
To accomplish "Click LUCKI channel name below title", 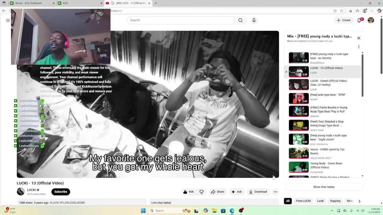I will [x=31, y=190].
